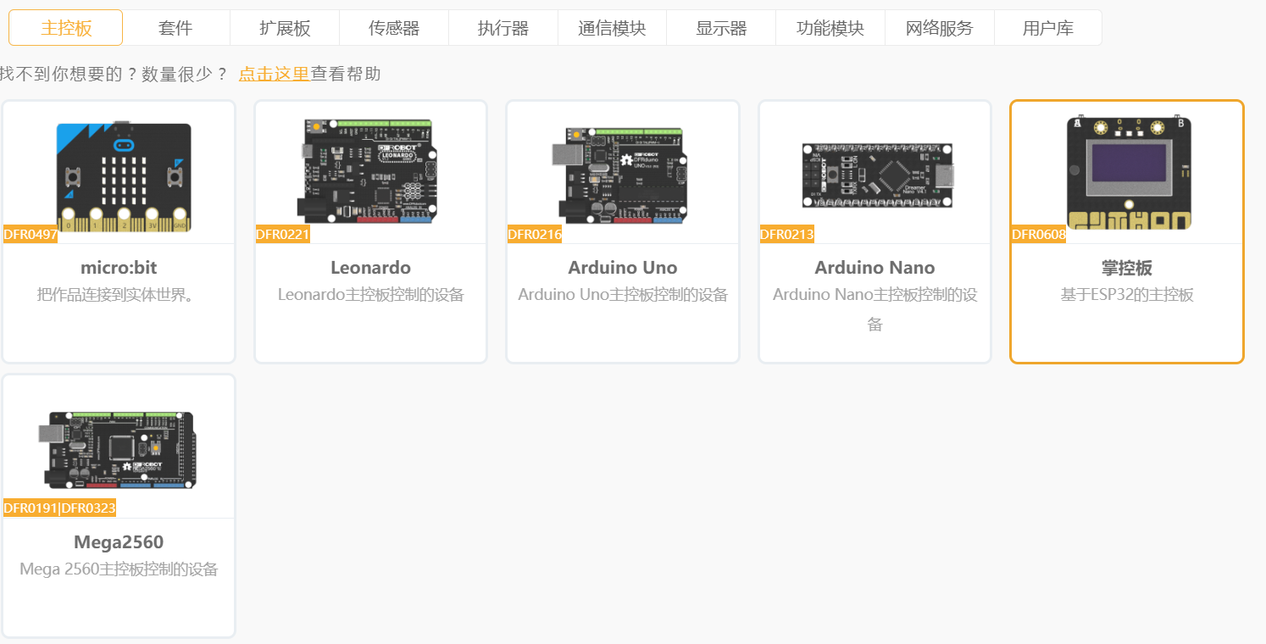The width and height of the screenshot is (1266, 644).
Task: Click the DFR0216 product tag
Action: (535, 235)
